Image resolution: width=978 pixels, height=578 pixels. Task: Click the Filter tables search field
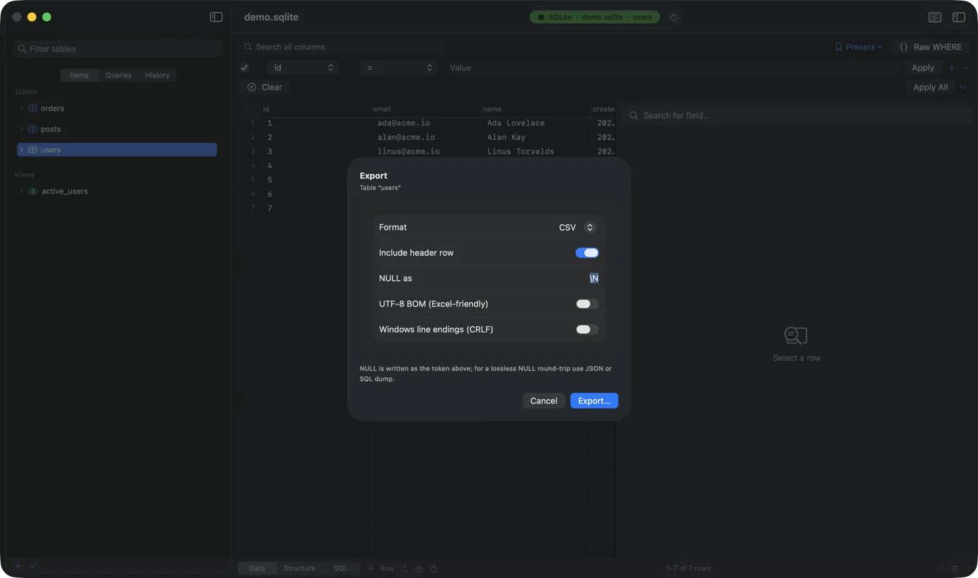click(119, 49)
